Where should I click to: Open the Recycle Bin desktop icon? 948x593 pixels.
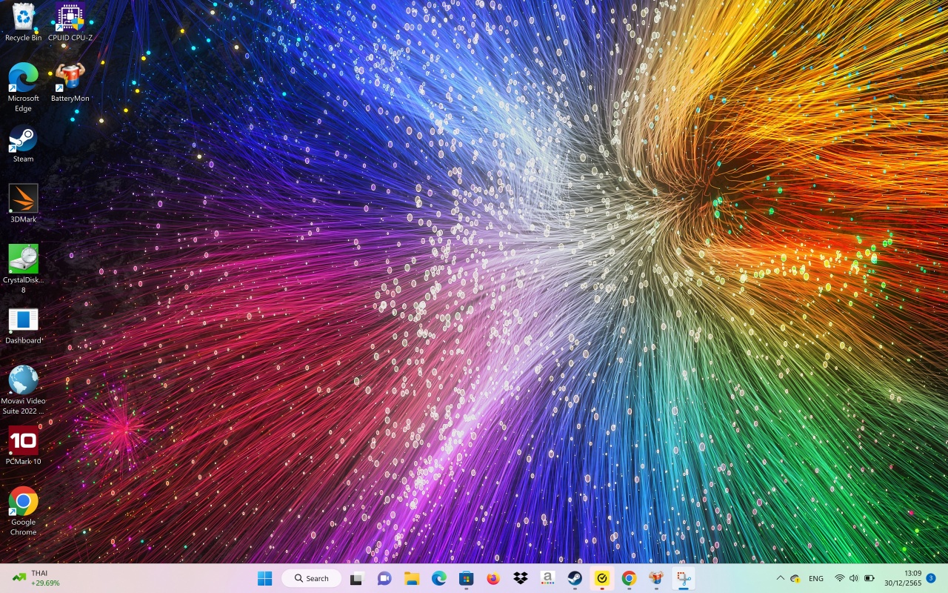point(23,22)
